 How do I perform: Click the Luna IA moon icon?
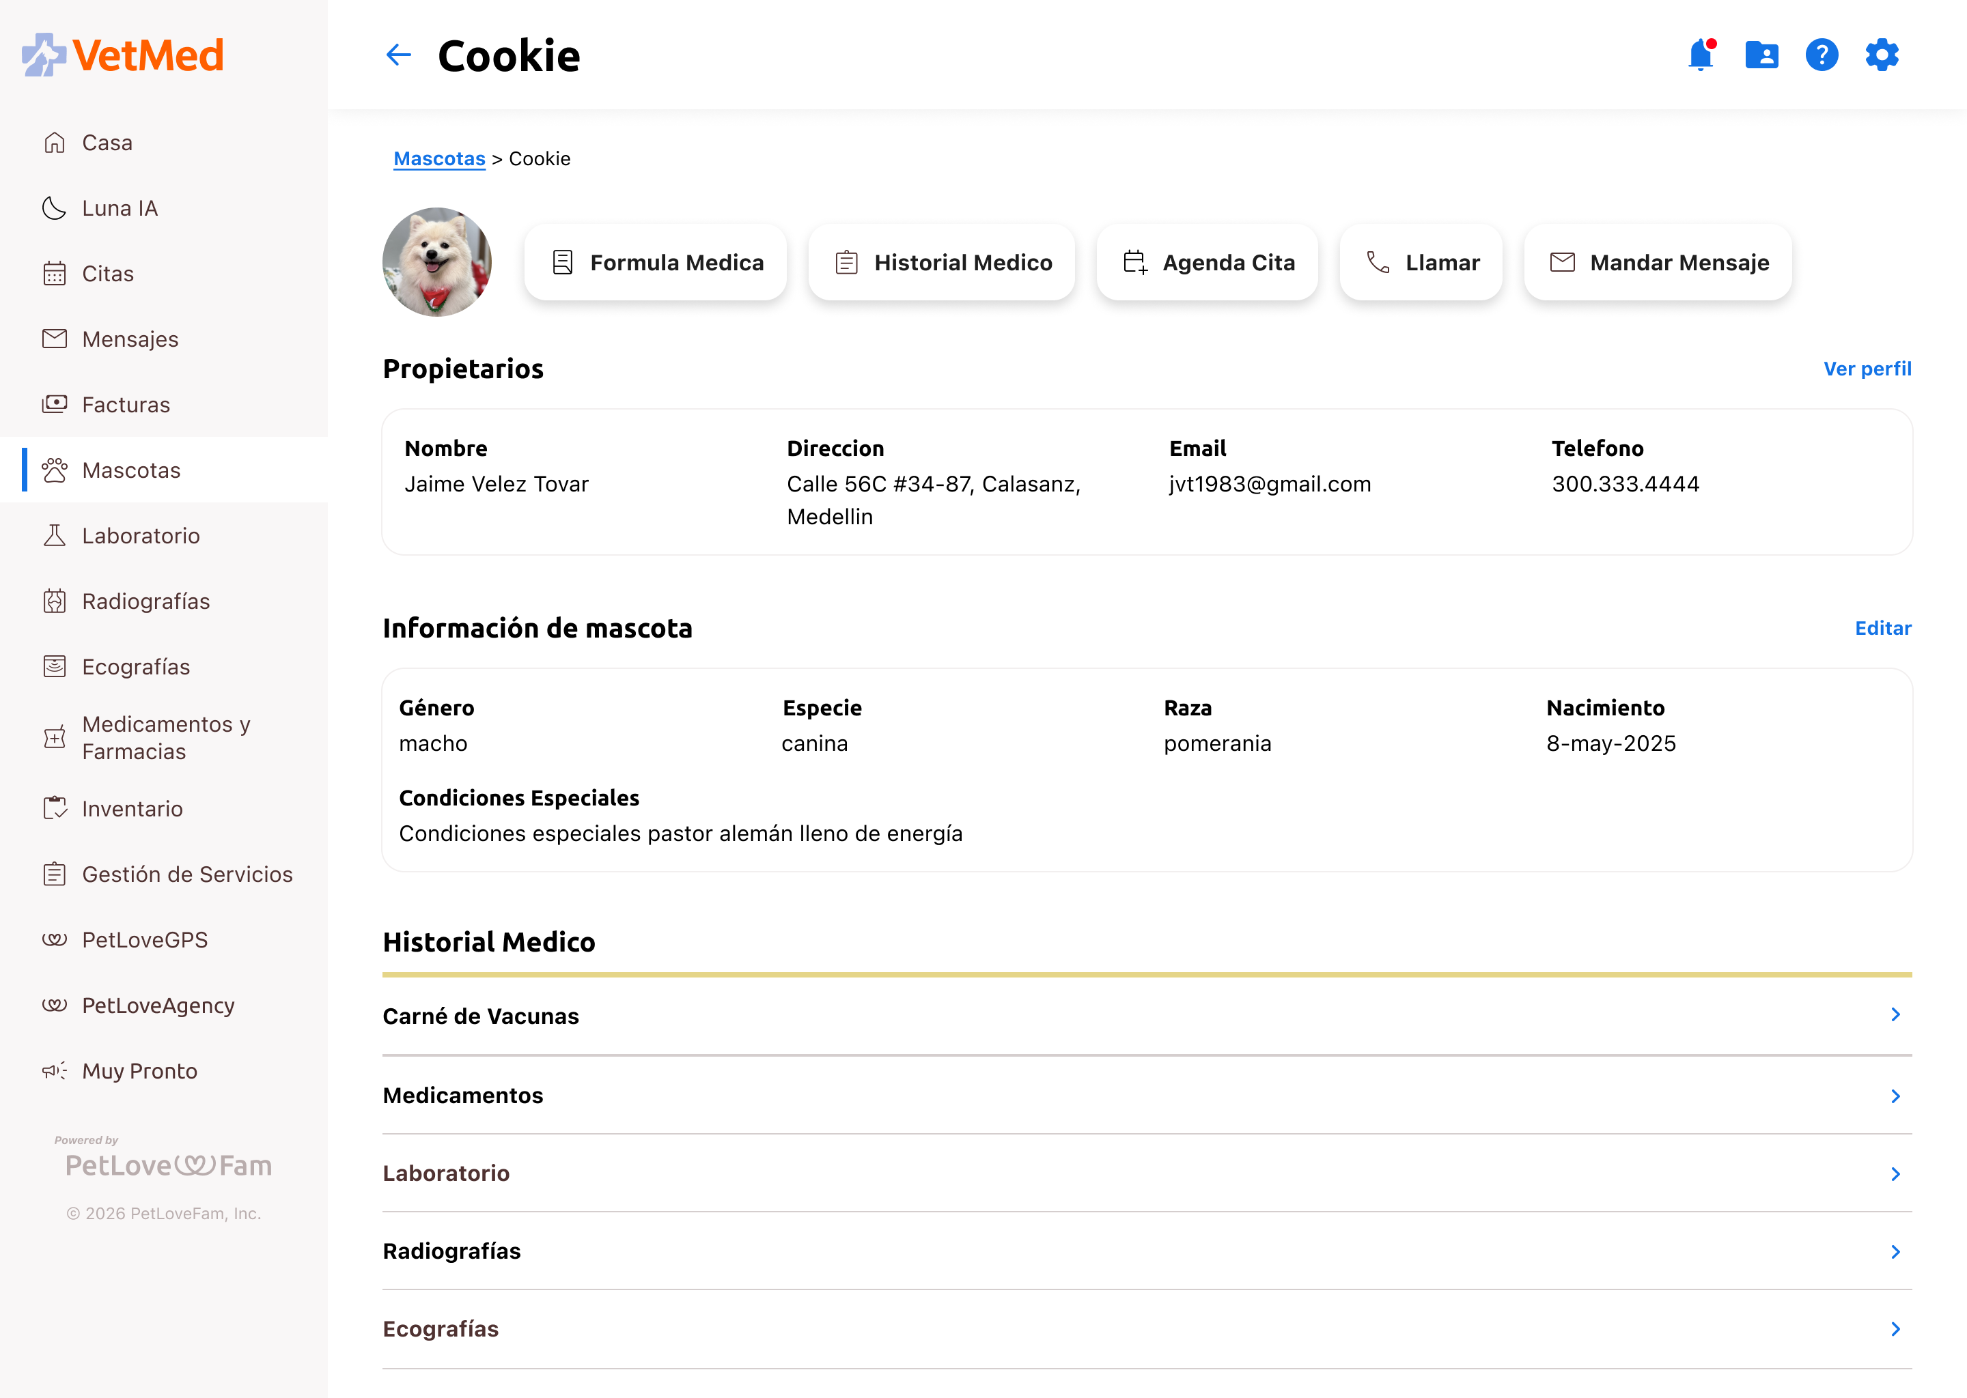click(54, 208)
